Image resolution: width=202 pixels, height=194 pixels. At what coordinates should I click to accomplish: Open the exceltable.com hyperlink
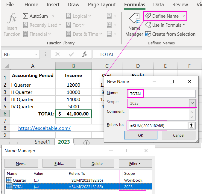44,128
